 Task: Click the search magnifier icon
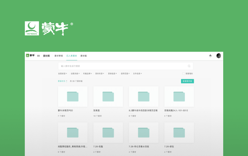[189, 66]
